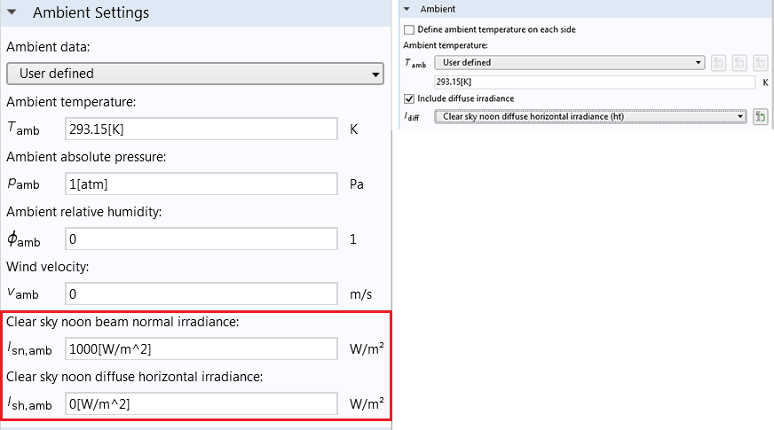Click the middle greyed icon after the T amb dropdown
Screen dimensions: 774x430
tap(739, 63)
